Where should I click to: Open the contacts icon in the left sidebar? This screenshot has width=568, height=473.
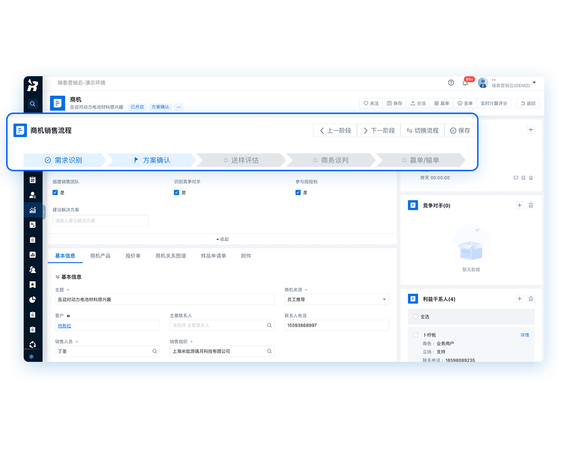[32, 195]
